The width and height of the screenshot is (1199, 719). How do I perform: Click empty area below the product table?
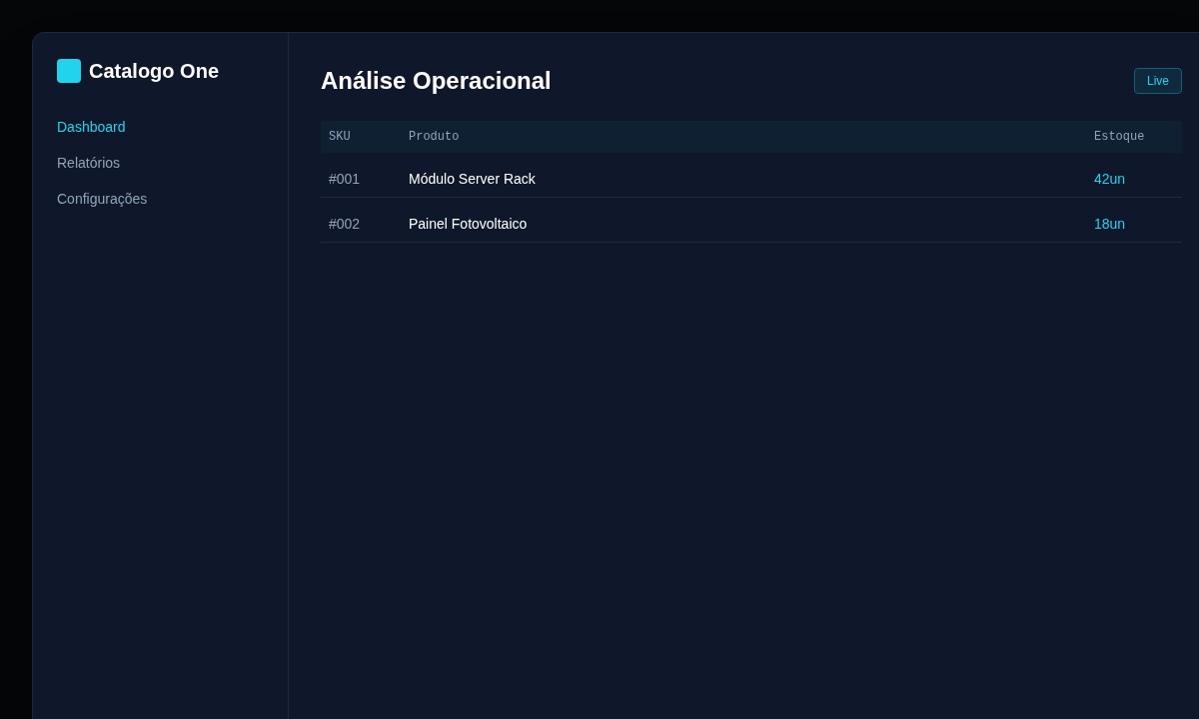pos(751,479)
